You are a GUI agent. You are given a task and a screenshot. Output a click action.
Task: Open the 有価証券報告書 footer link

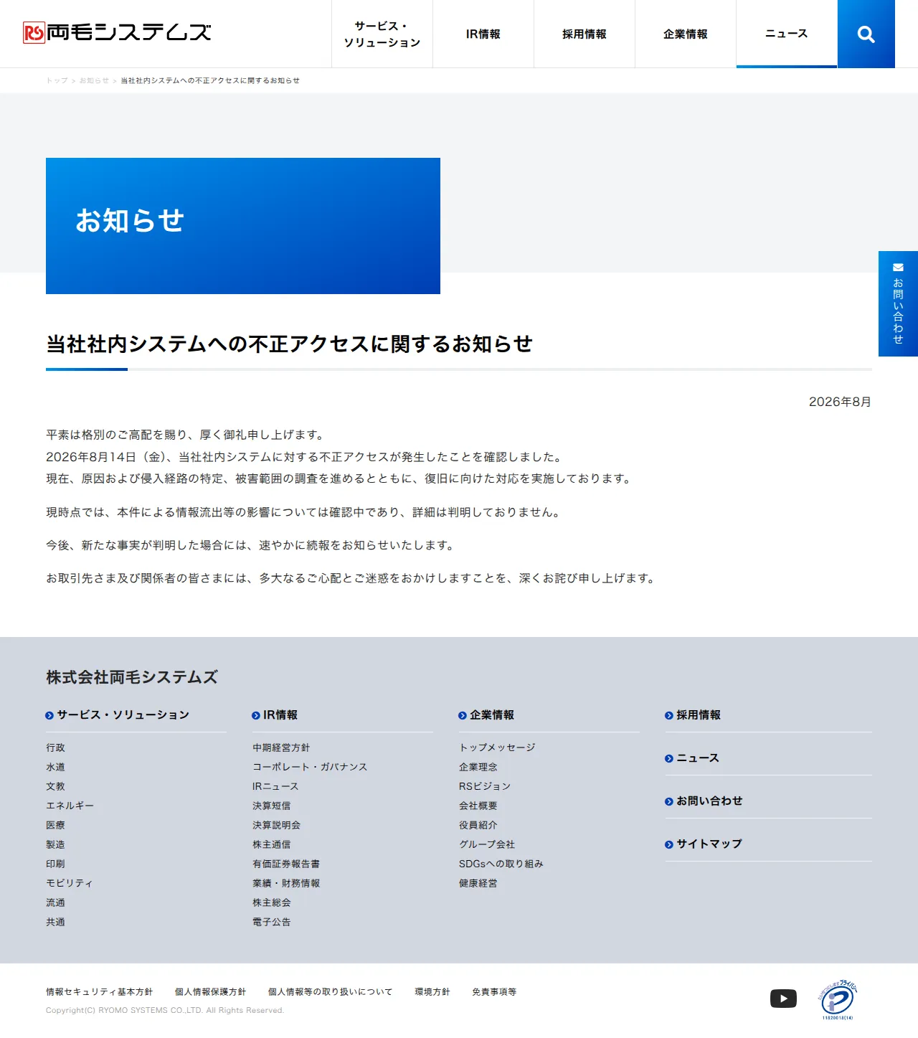pyautogui.click(x=286, y=864)
